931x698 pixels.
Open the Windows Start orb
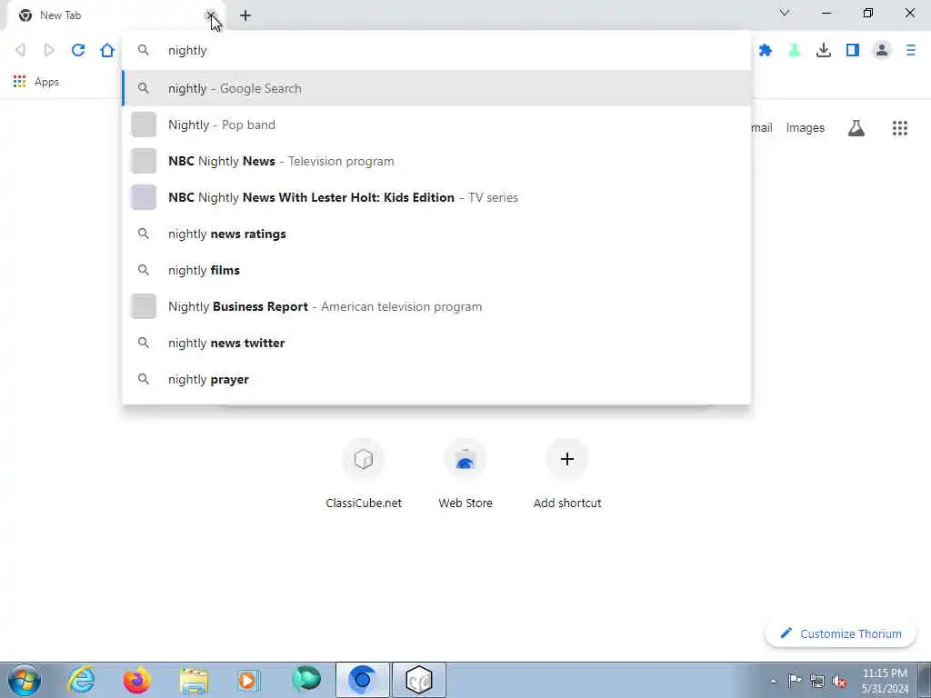[25, 680]
